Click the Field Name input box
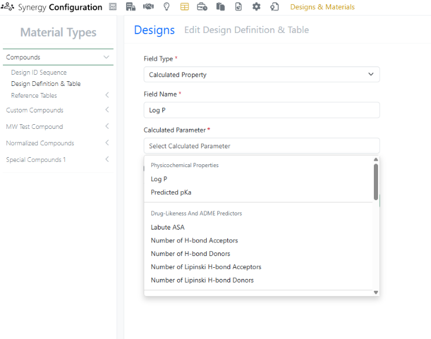 click(261, 110)
